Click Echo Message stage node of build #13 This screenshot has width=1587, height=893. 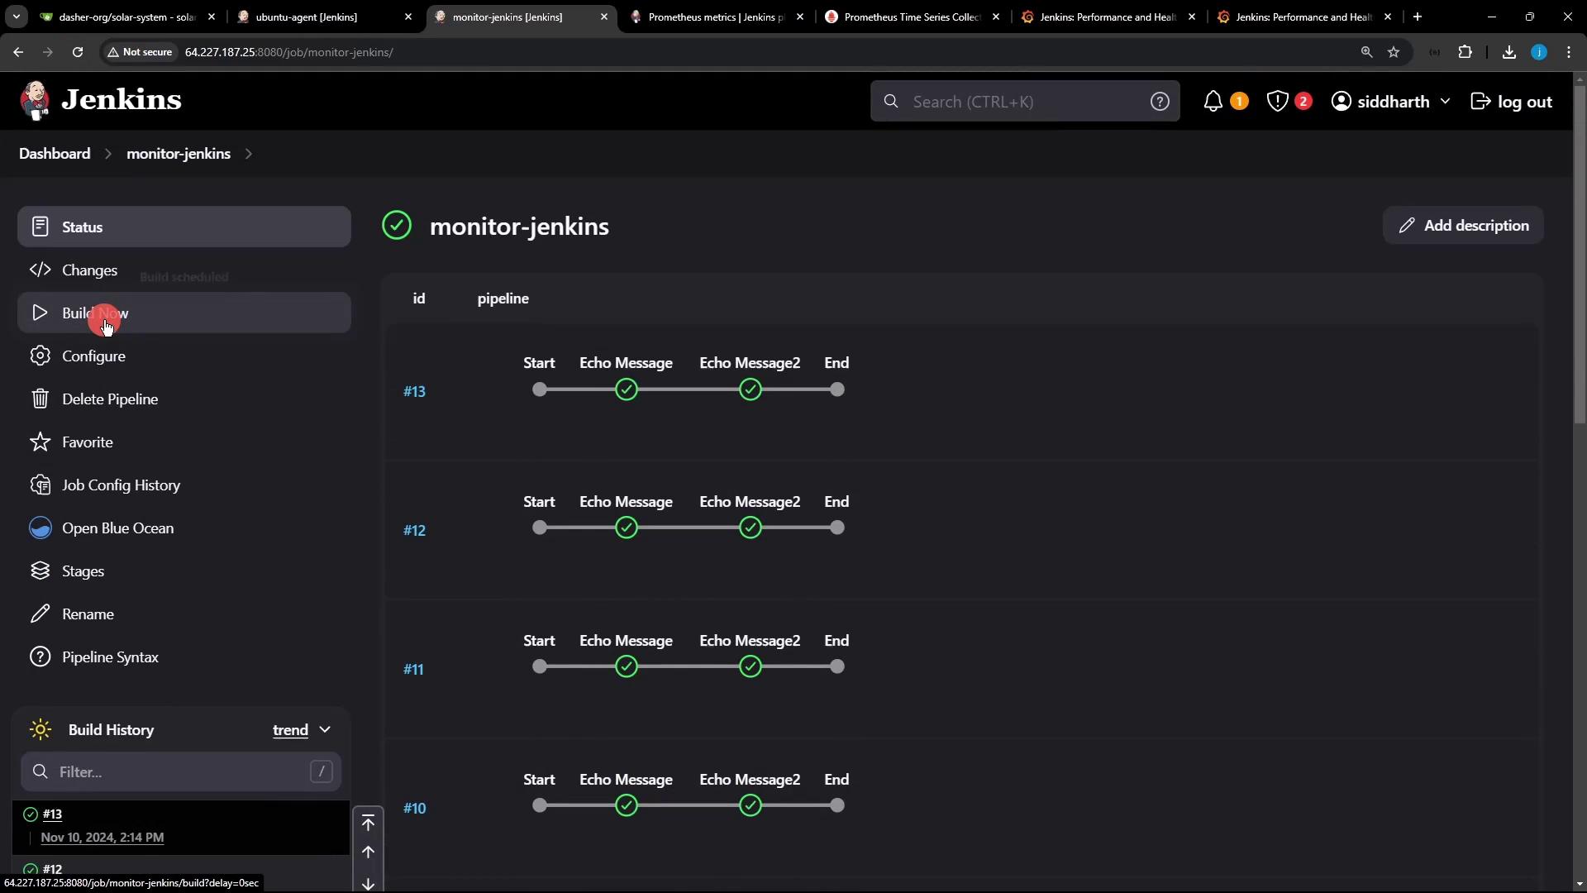[627, 390]
